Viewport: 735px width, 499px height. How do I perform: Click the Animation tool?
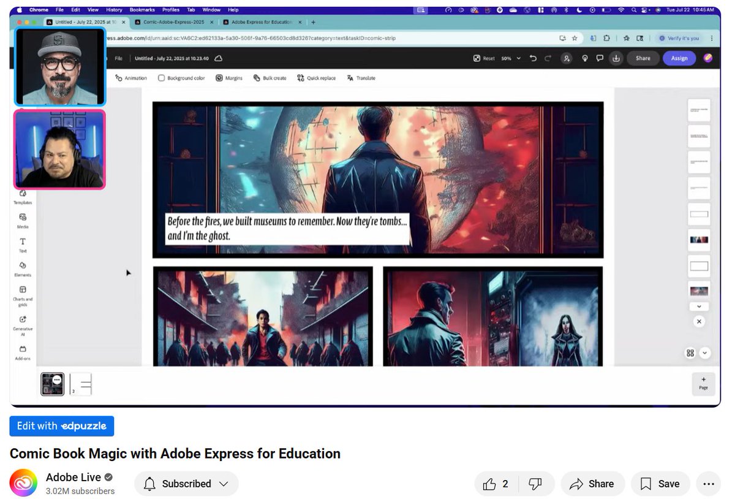tap(131, 78)
